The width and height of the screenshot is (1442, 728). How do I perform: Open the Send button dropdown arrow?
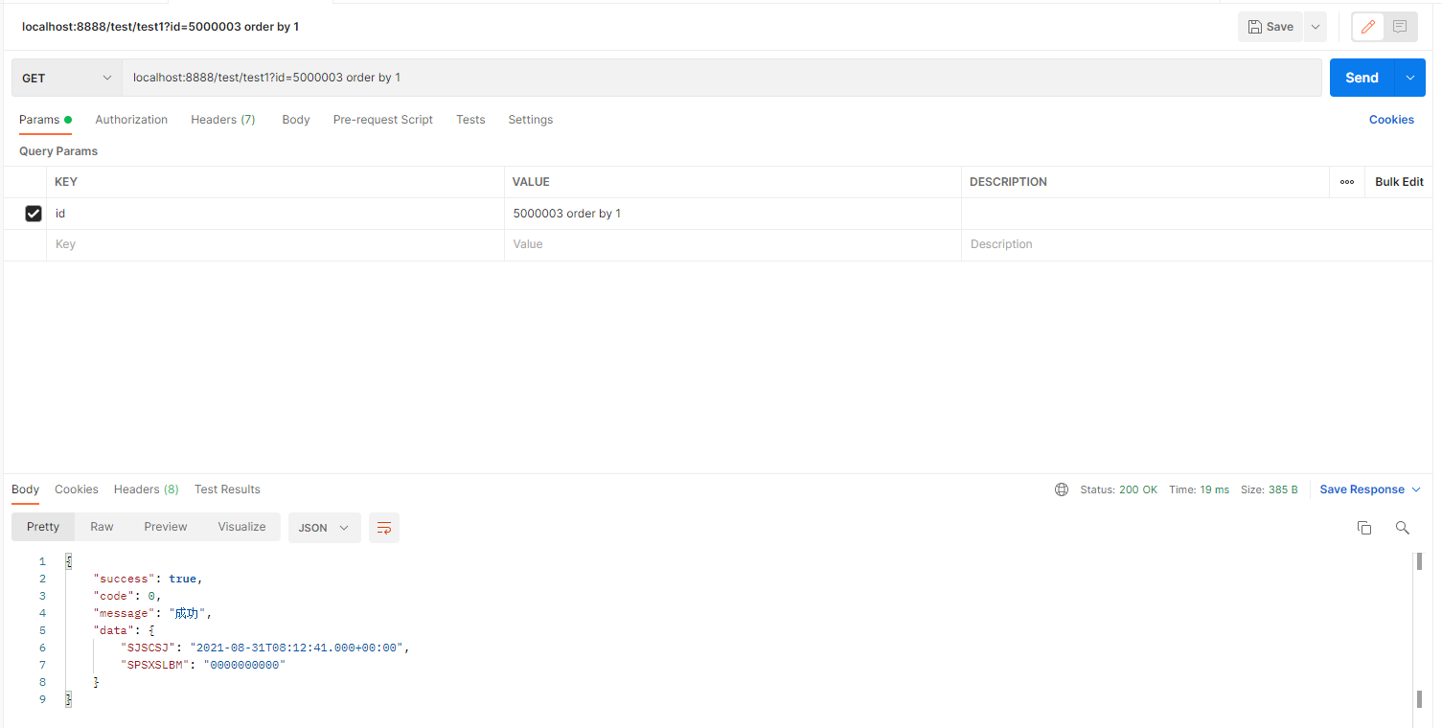(1409, 78)
